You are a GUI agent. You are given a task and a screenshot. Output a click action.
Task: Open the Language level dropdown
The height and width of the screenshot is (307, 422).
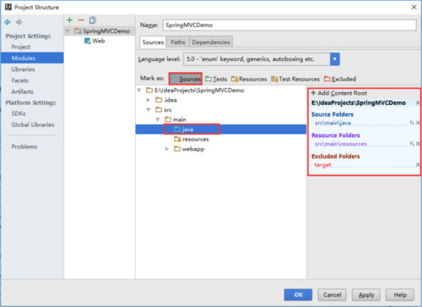tap(335, 59)
